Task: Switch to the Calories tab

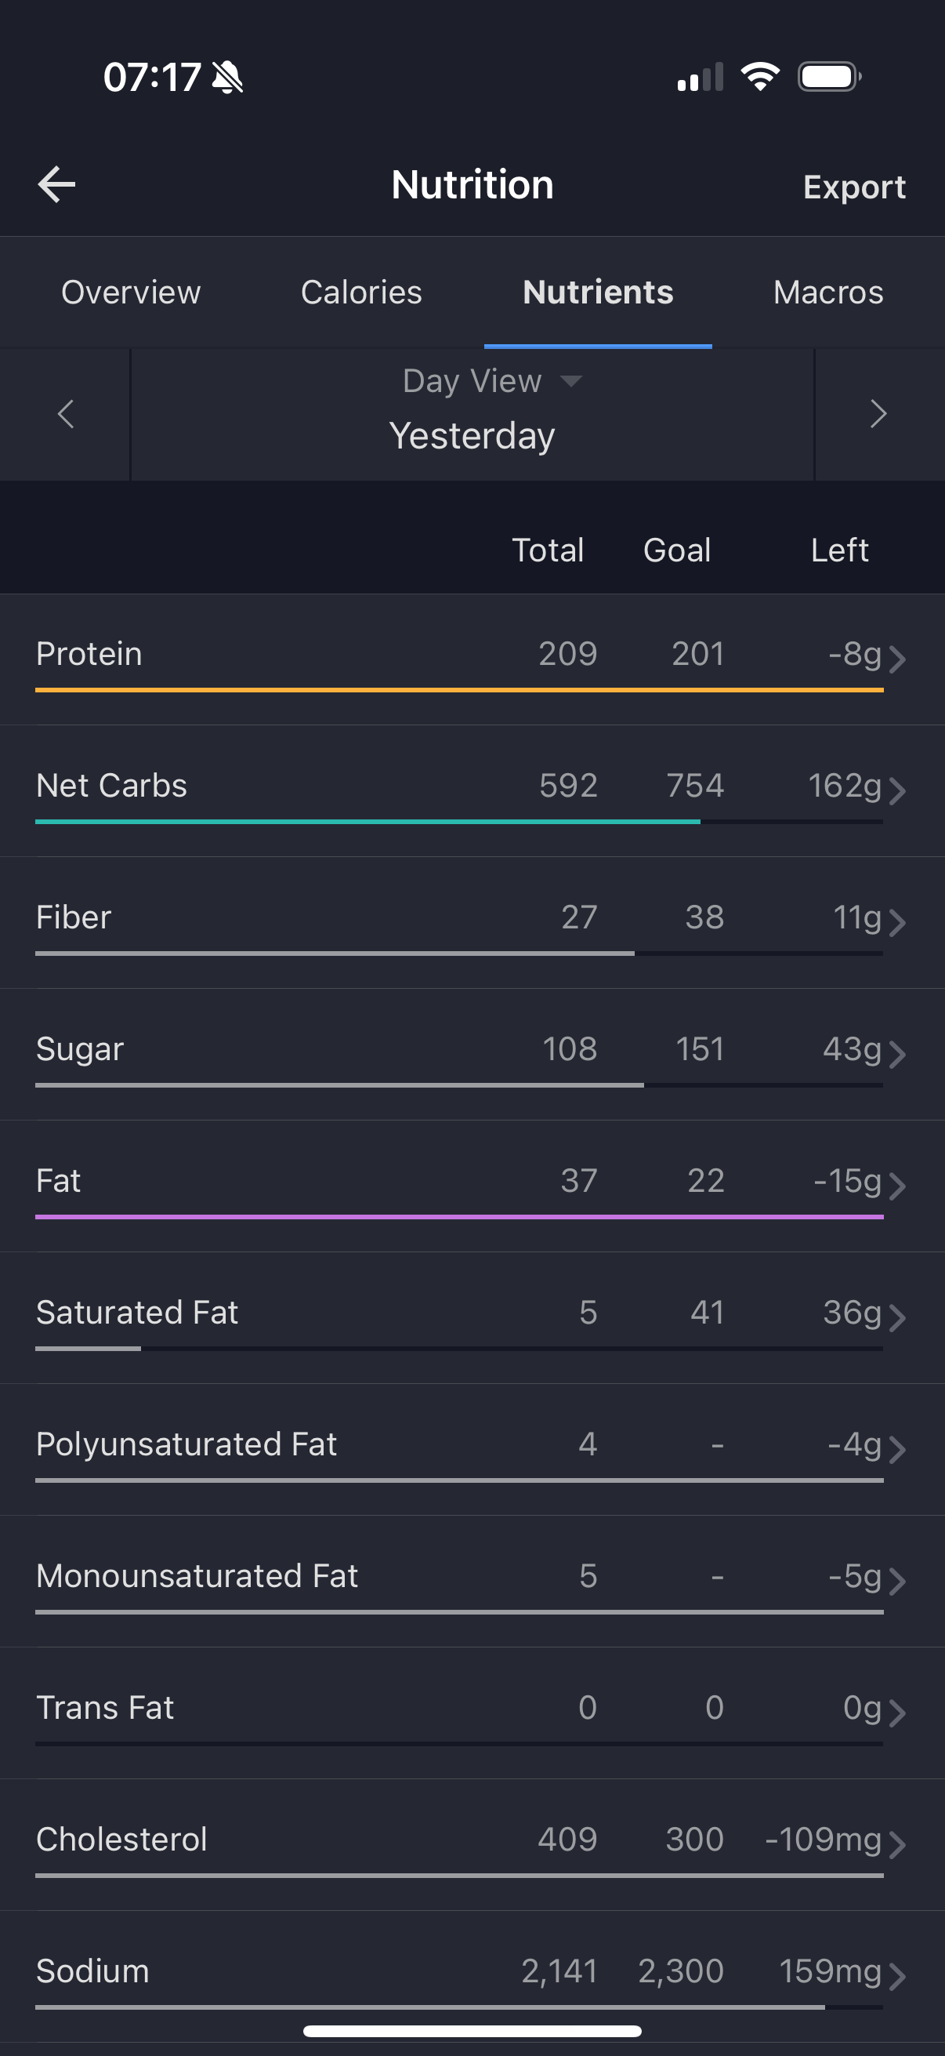Action: point(361,292)
